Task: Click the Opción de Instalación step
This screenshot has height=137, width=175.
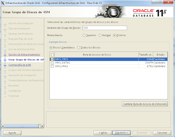Action: coord(21,23)
